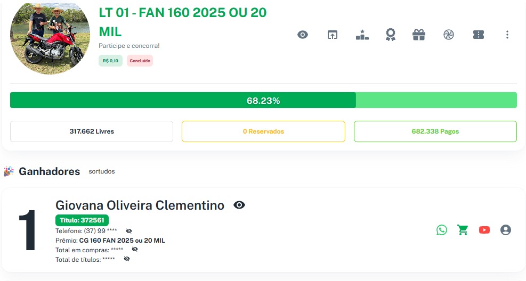Image resolution: width=526 pixels, height=281 pixels.
Task: Open the three-dot more options menu
Action: 507,35
